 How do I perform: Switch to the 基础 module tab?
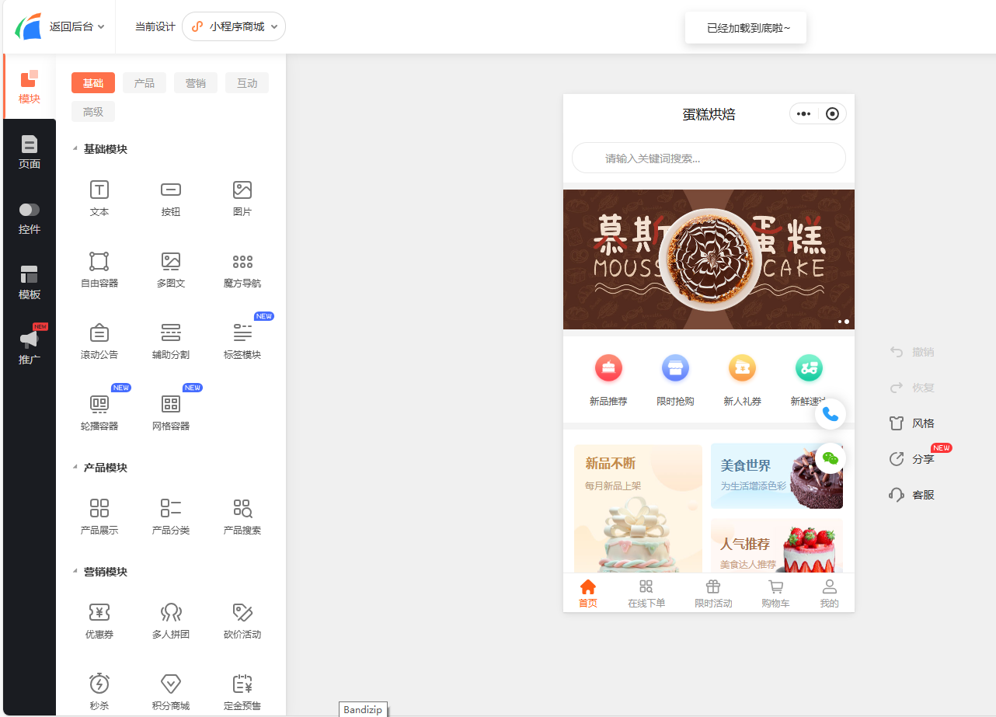(x=93, y=83)
